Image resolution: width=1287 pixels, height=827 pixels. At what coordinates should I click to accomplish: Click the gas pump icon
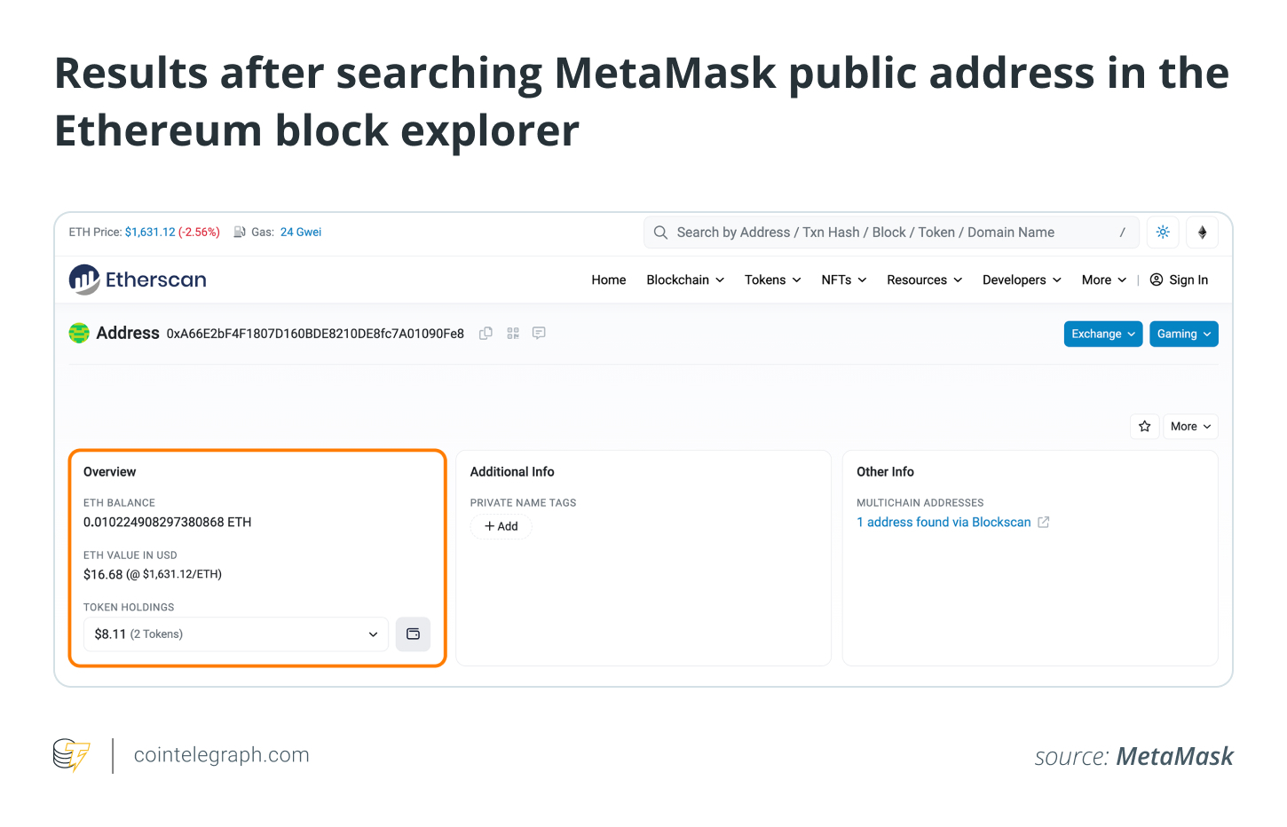pos(240,232)
